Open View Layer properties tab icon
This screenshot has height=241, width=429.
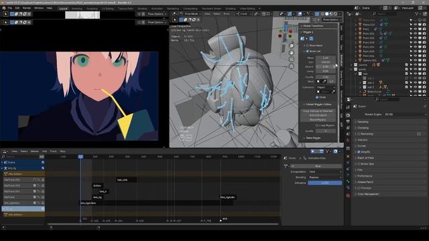point(348,128)
